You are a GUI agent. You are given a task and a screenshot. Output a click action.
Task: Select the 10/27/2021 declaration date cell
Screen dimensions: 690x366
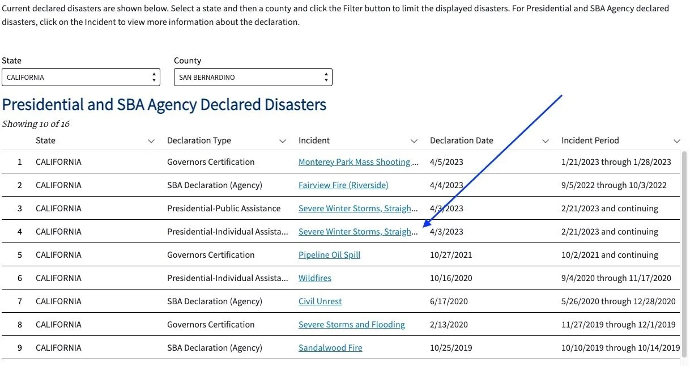tap(451, 255)
